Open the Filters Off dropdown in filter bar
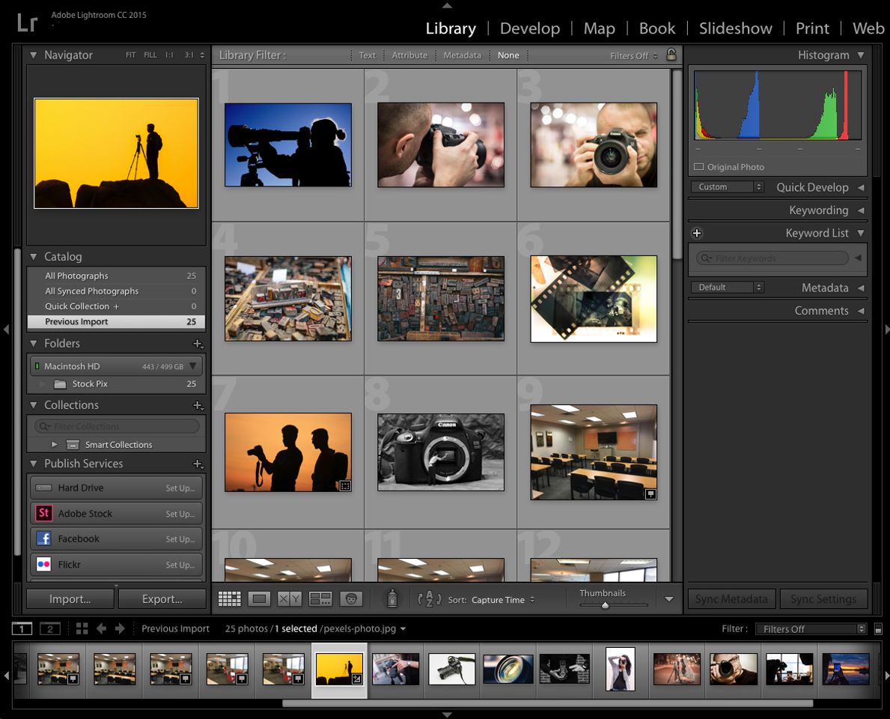This screenshot has height=719, width=890. click(633, 55)
